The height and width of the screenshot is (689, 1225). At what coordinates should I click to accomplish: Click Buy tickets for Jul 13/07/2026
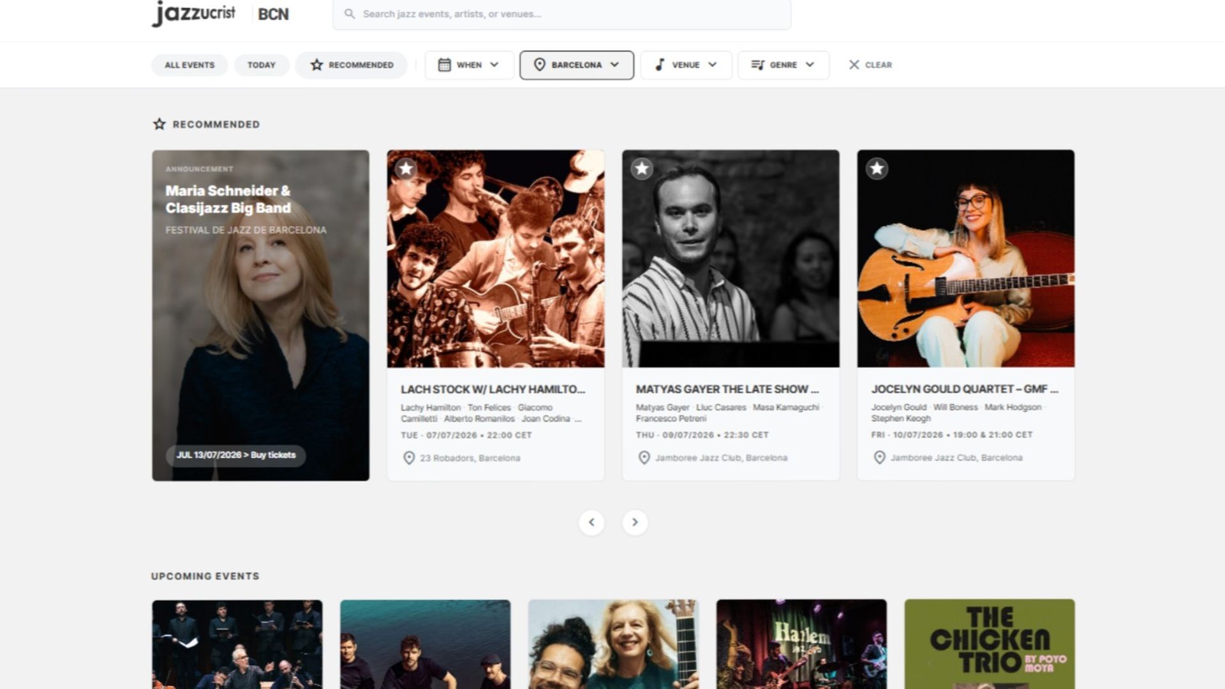[x=236, y=455]
